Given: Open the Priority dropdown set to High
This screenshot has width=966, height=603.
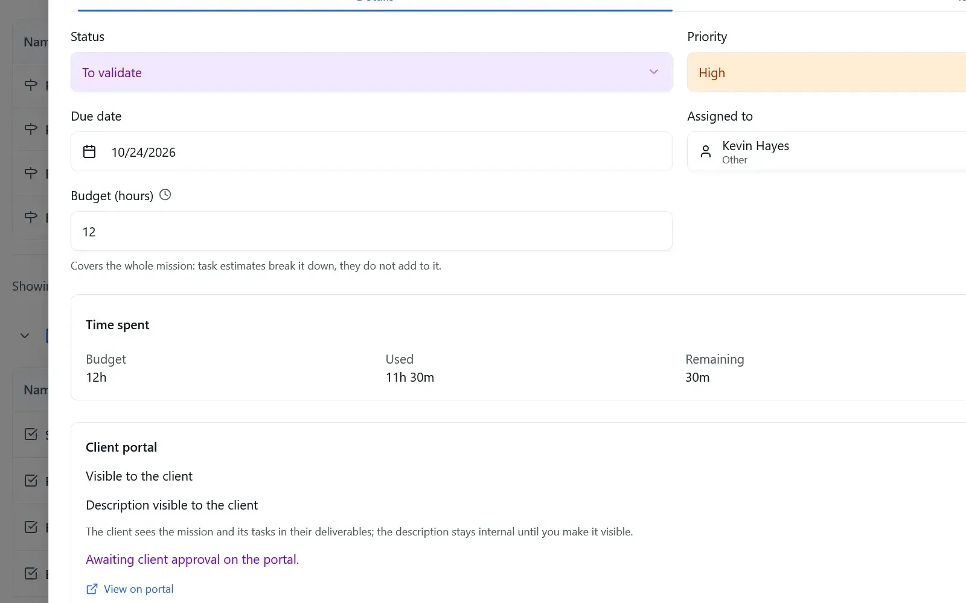Looking at the screenshot, I should (x=827, y=72).
